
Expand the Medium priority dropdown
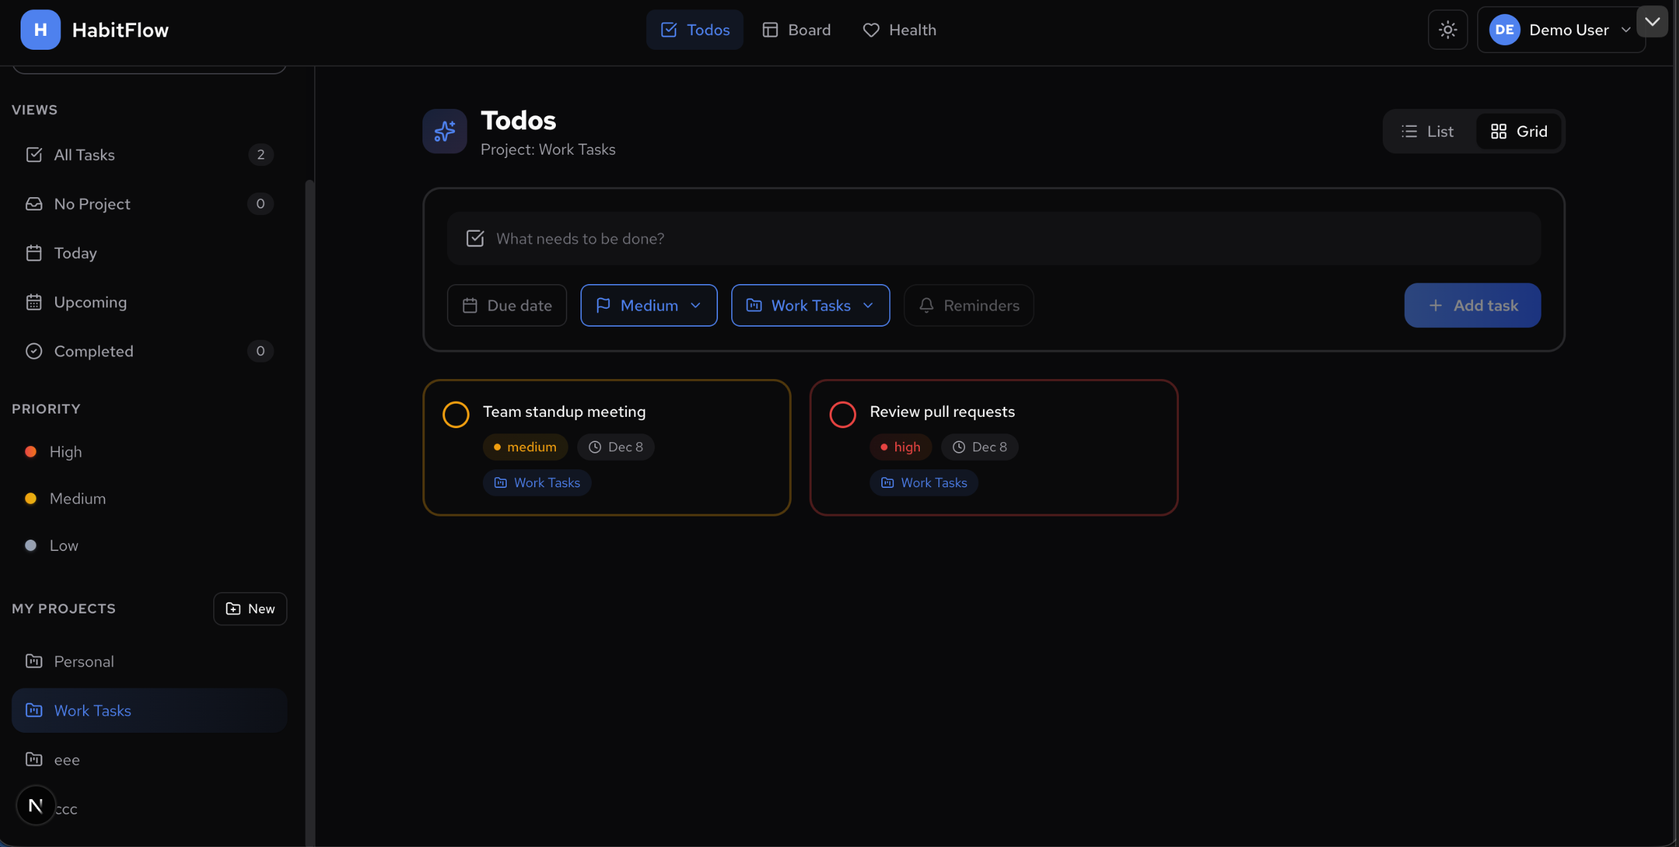pos(648,305)
